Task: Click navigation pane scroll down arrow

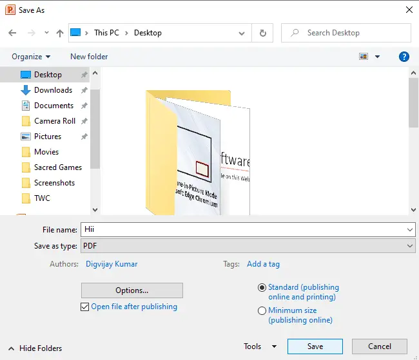Action: [x=95, y=210]
